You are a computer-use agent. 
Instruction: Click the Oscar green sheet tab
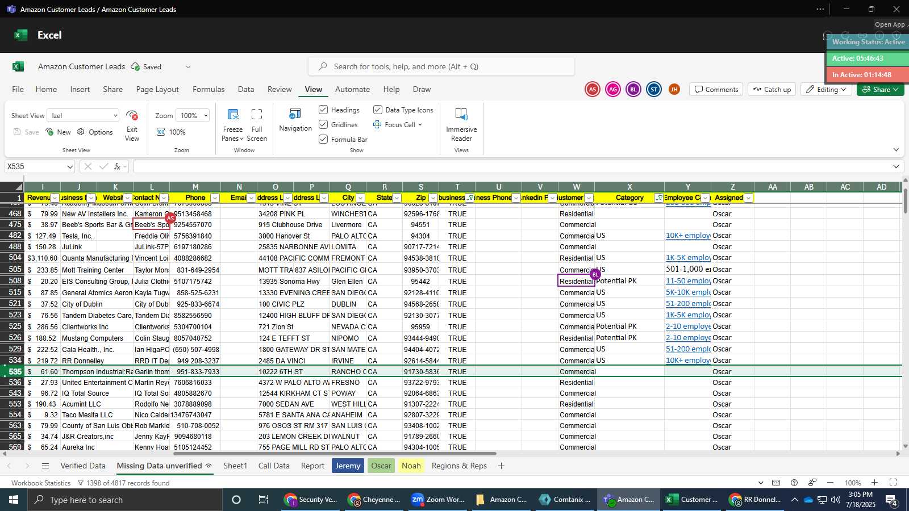pyautogui.click(x=381, y=466)
